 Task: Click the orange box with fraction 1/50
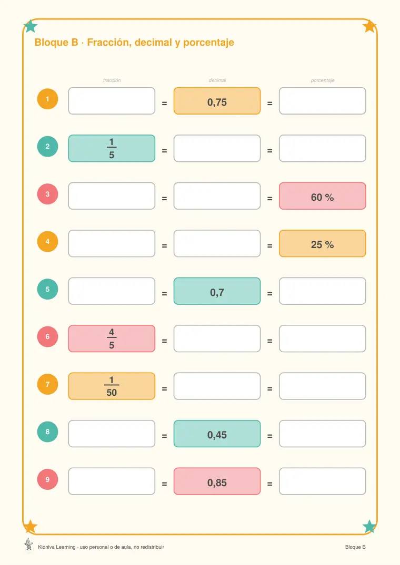point(112,386)
